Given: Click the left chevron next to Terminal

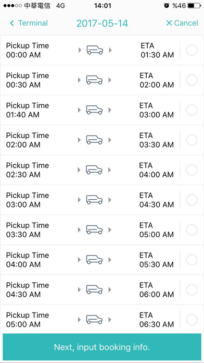Looking at the screenshot, I should tap(12, 23).
